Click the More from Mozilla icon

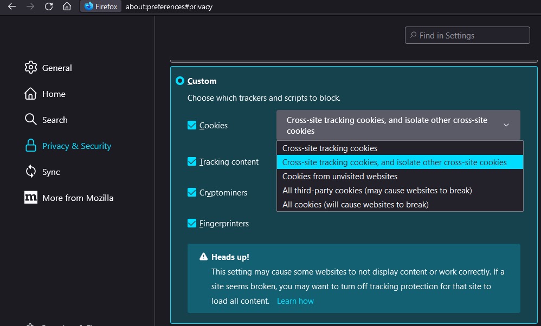click(31, 198)
